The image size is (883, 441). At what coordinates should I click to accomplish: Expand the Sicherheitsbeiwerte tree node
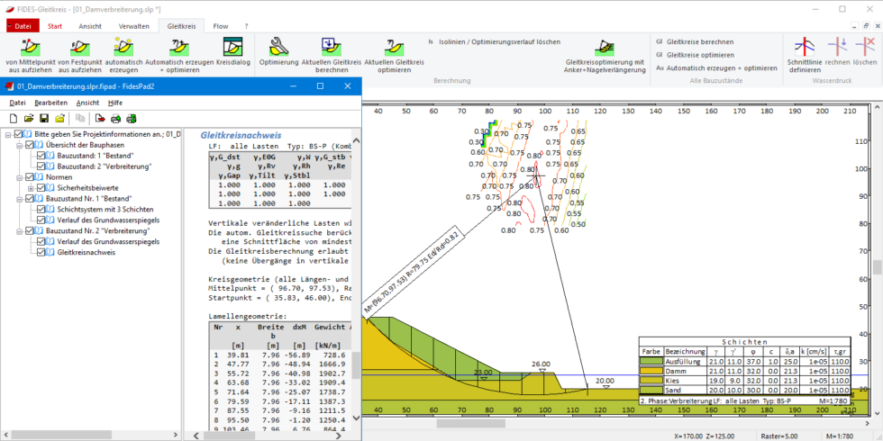(x=31, y=188)
